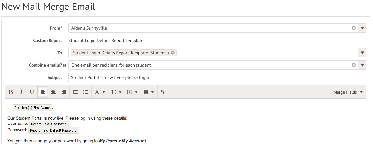The width and height of the screenshot is (373, 144).
Task: Insert a numbered list
Action: [x=75, y=92]
